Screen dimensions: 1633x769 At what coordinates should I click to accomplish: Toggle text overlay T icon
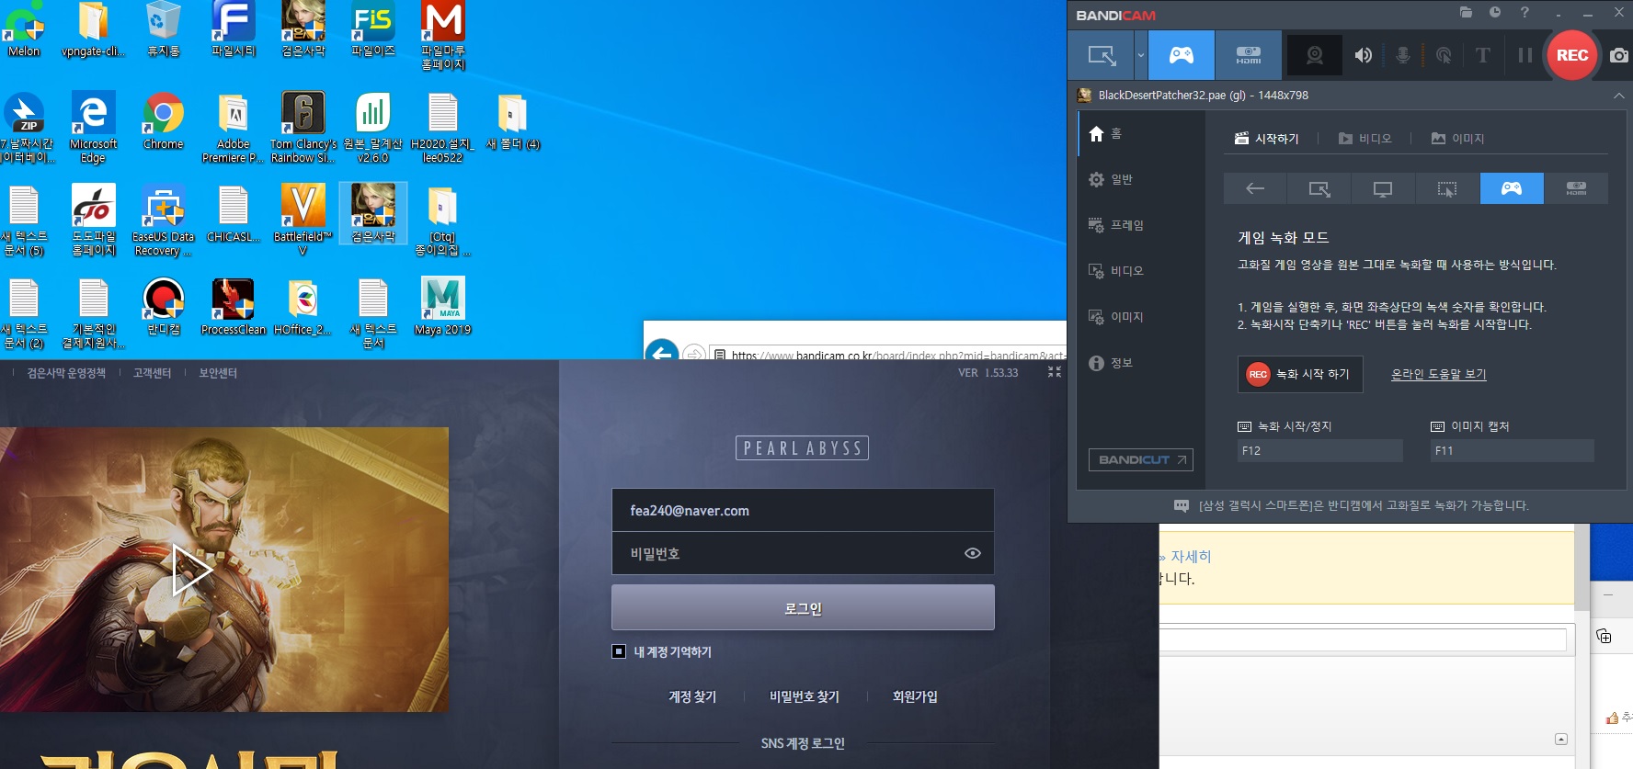point(1482,55)
